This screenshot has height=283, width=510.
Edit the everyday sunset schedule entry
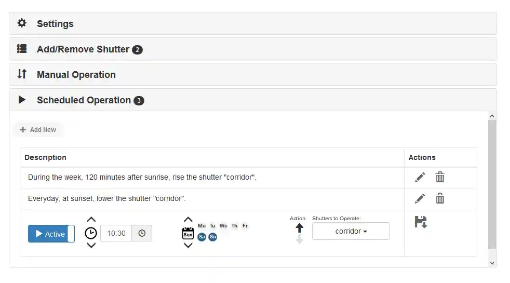pyautogui.click(x=420, y=198)
